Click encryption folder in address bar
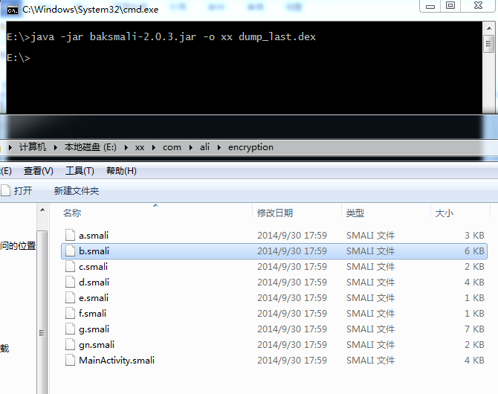498x394 pixels. click(250, 147)
